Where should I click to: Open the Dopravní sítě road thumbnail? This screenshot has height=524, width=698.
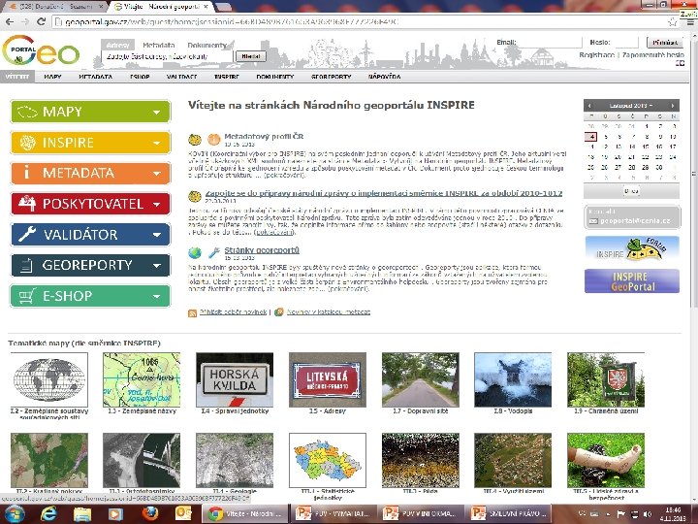tap(420, 379)
